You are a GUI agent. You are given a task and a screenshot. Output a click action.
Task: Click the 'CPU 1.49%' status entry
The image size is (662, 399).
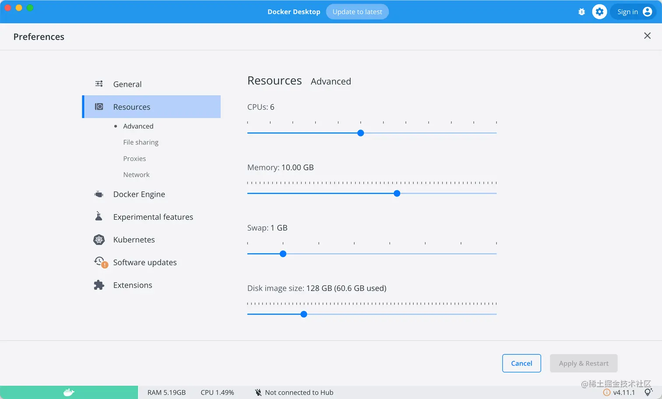[x=217, y=392]
